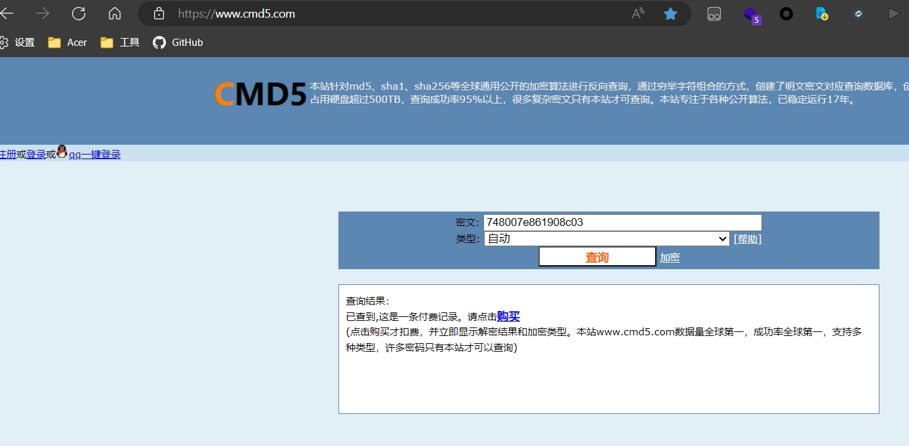
Task: Click the qq一键登录 link
Action: (95, 155)
